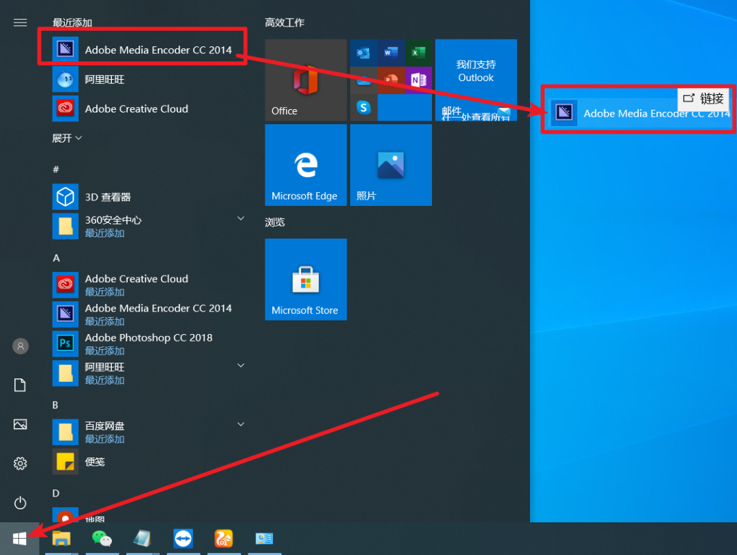The height and width of the screenshot is (555, 737).
Task: Open the Windows Start button
Action: point(19,539)
